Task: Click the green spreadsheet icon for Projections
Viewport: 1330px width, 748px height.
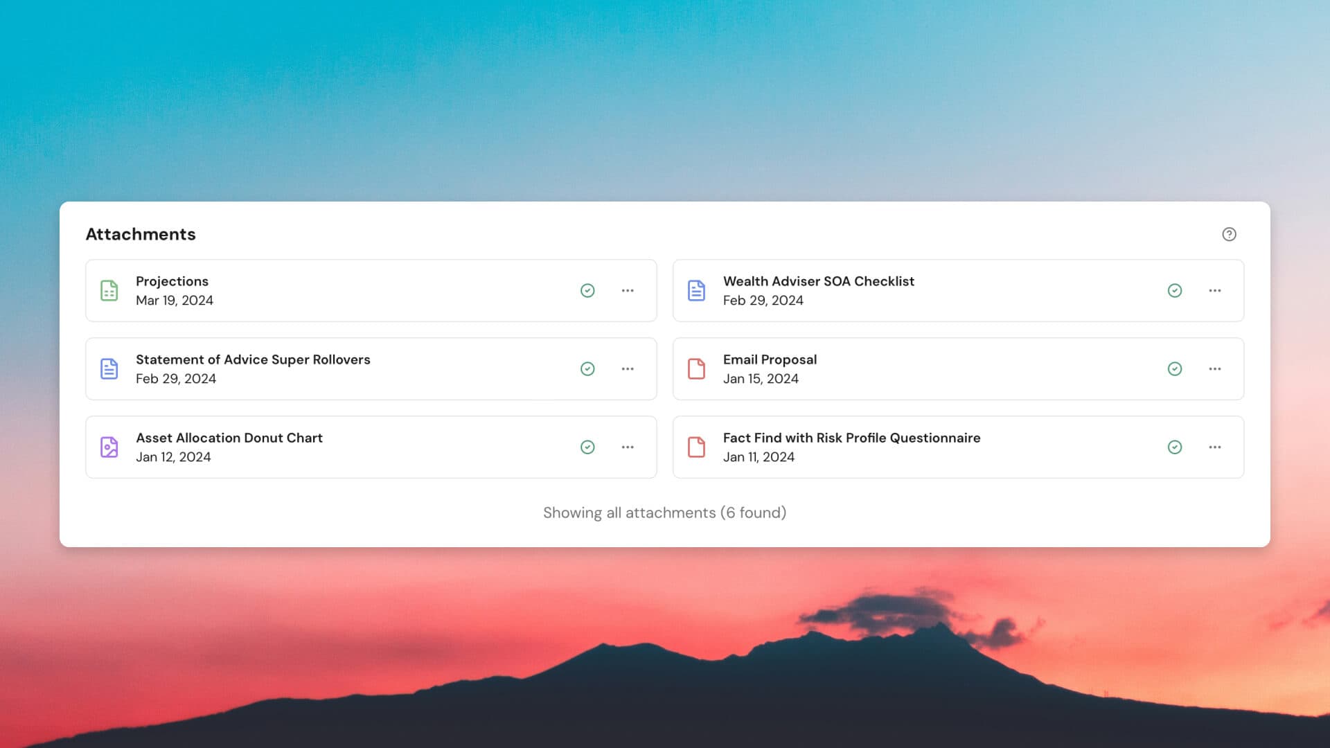Action: 109,290
